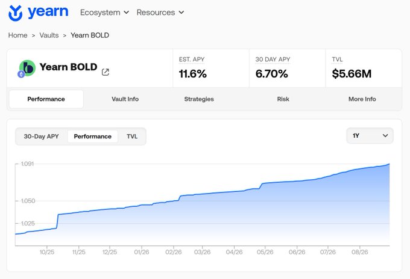Click the 05/26 x-axis label
This screenshot has height=279, width=410.
pos(265,252)
